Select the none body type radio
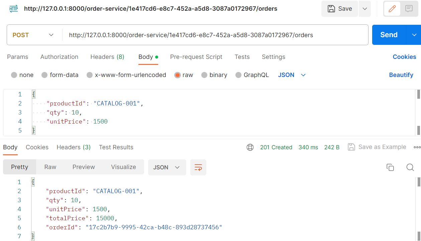421x241 pixels. [14, 75]
